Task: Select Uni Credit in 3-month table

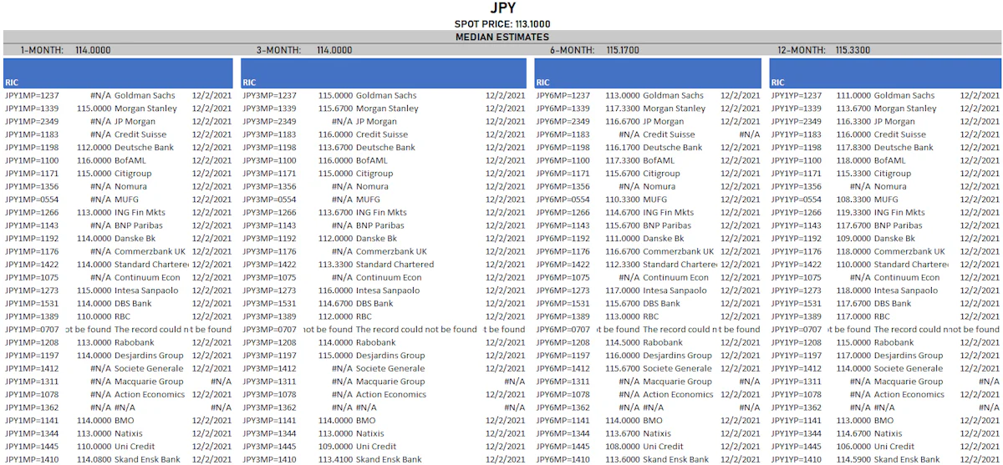Action: pos(377,447)
